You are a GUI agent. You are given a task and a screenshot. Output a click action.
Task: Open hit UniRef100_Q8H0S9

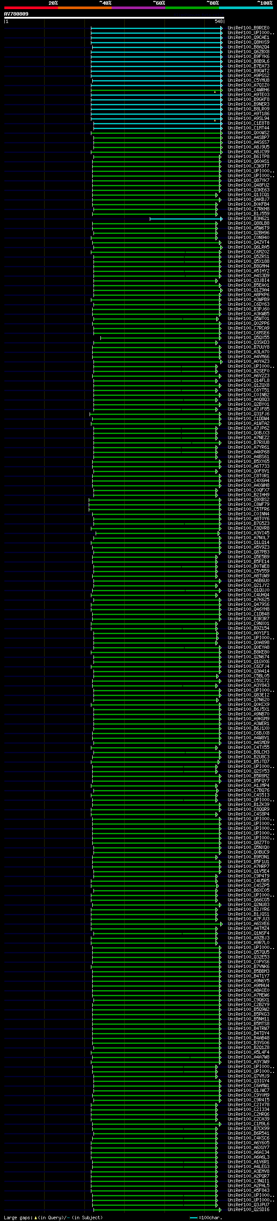click(248, 42)
